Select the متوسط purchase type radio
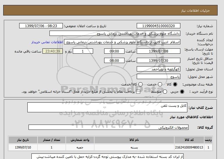The width and height of the screenshot is (224, 159). click(x=165, y=92)
